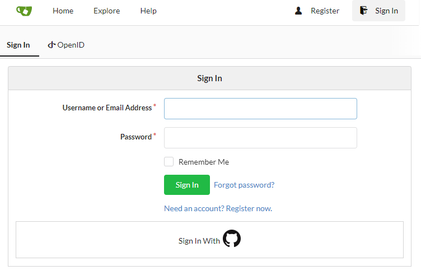Click the OpenID logo icon
Image resolution: width=421 pixels, height=275 pixels.
pos(52,45)
